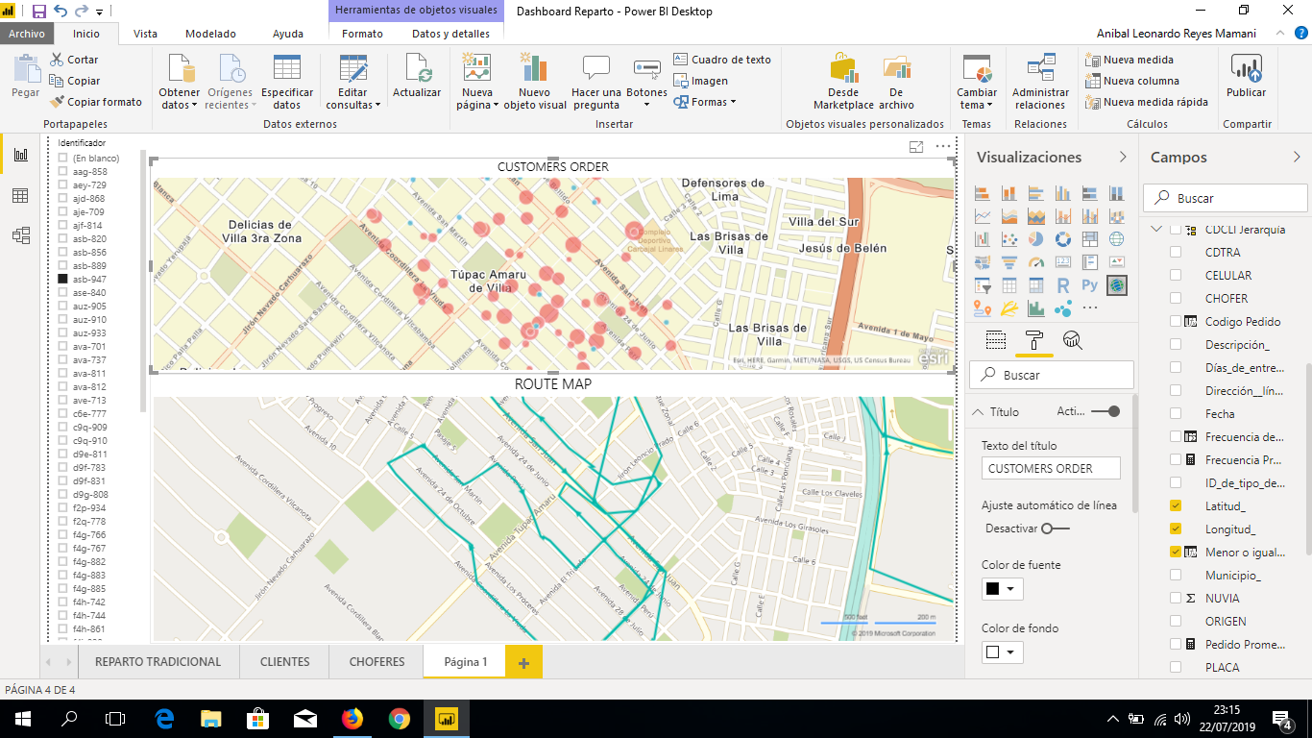Screen dimensions: 1312x738
Task: Collapse the Visualizaciones pane arrow
Action: (1123, 157)
